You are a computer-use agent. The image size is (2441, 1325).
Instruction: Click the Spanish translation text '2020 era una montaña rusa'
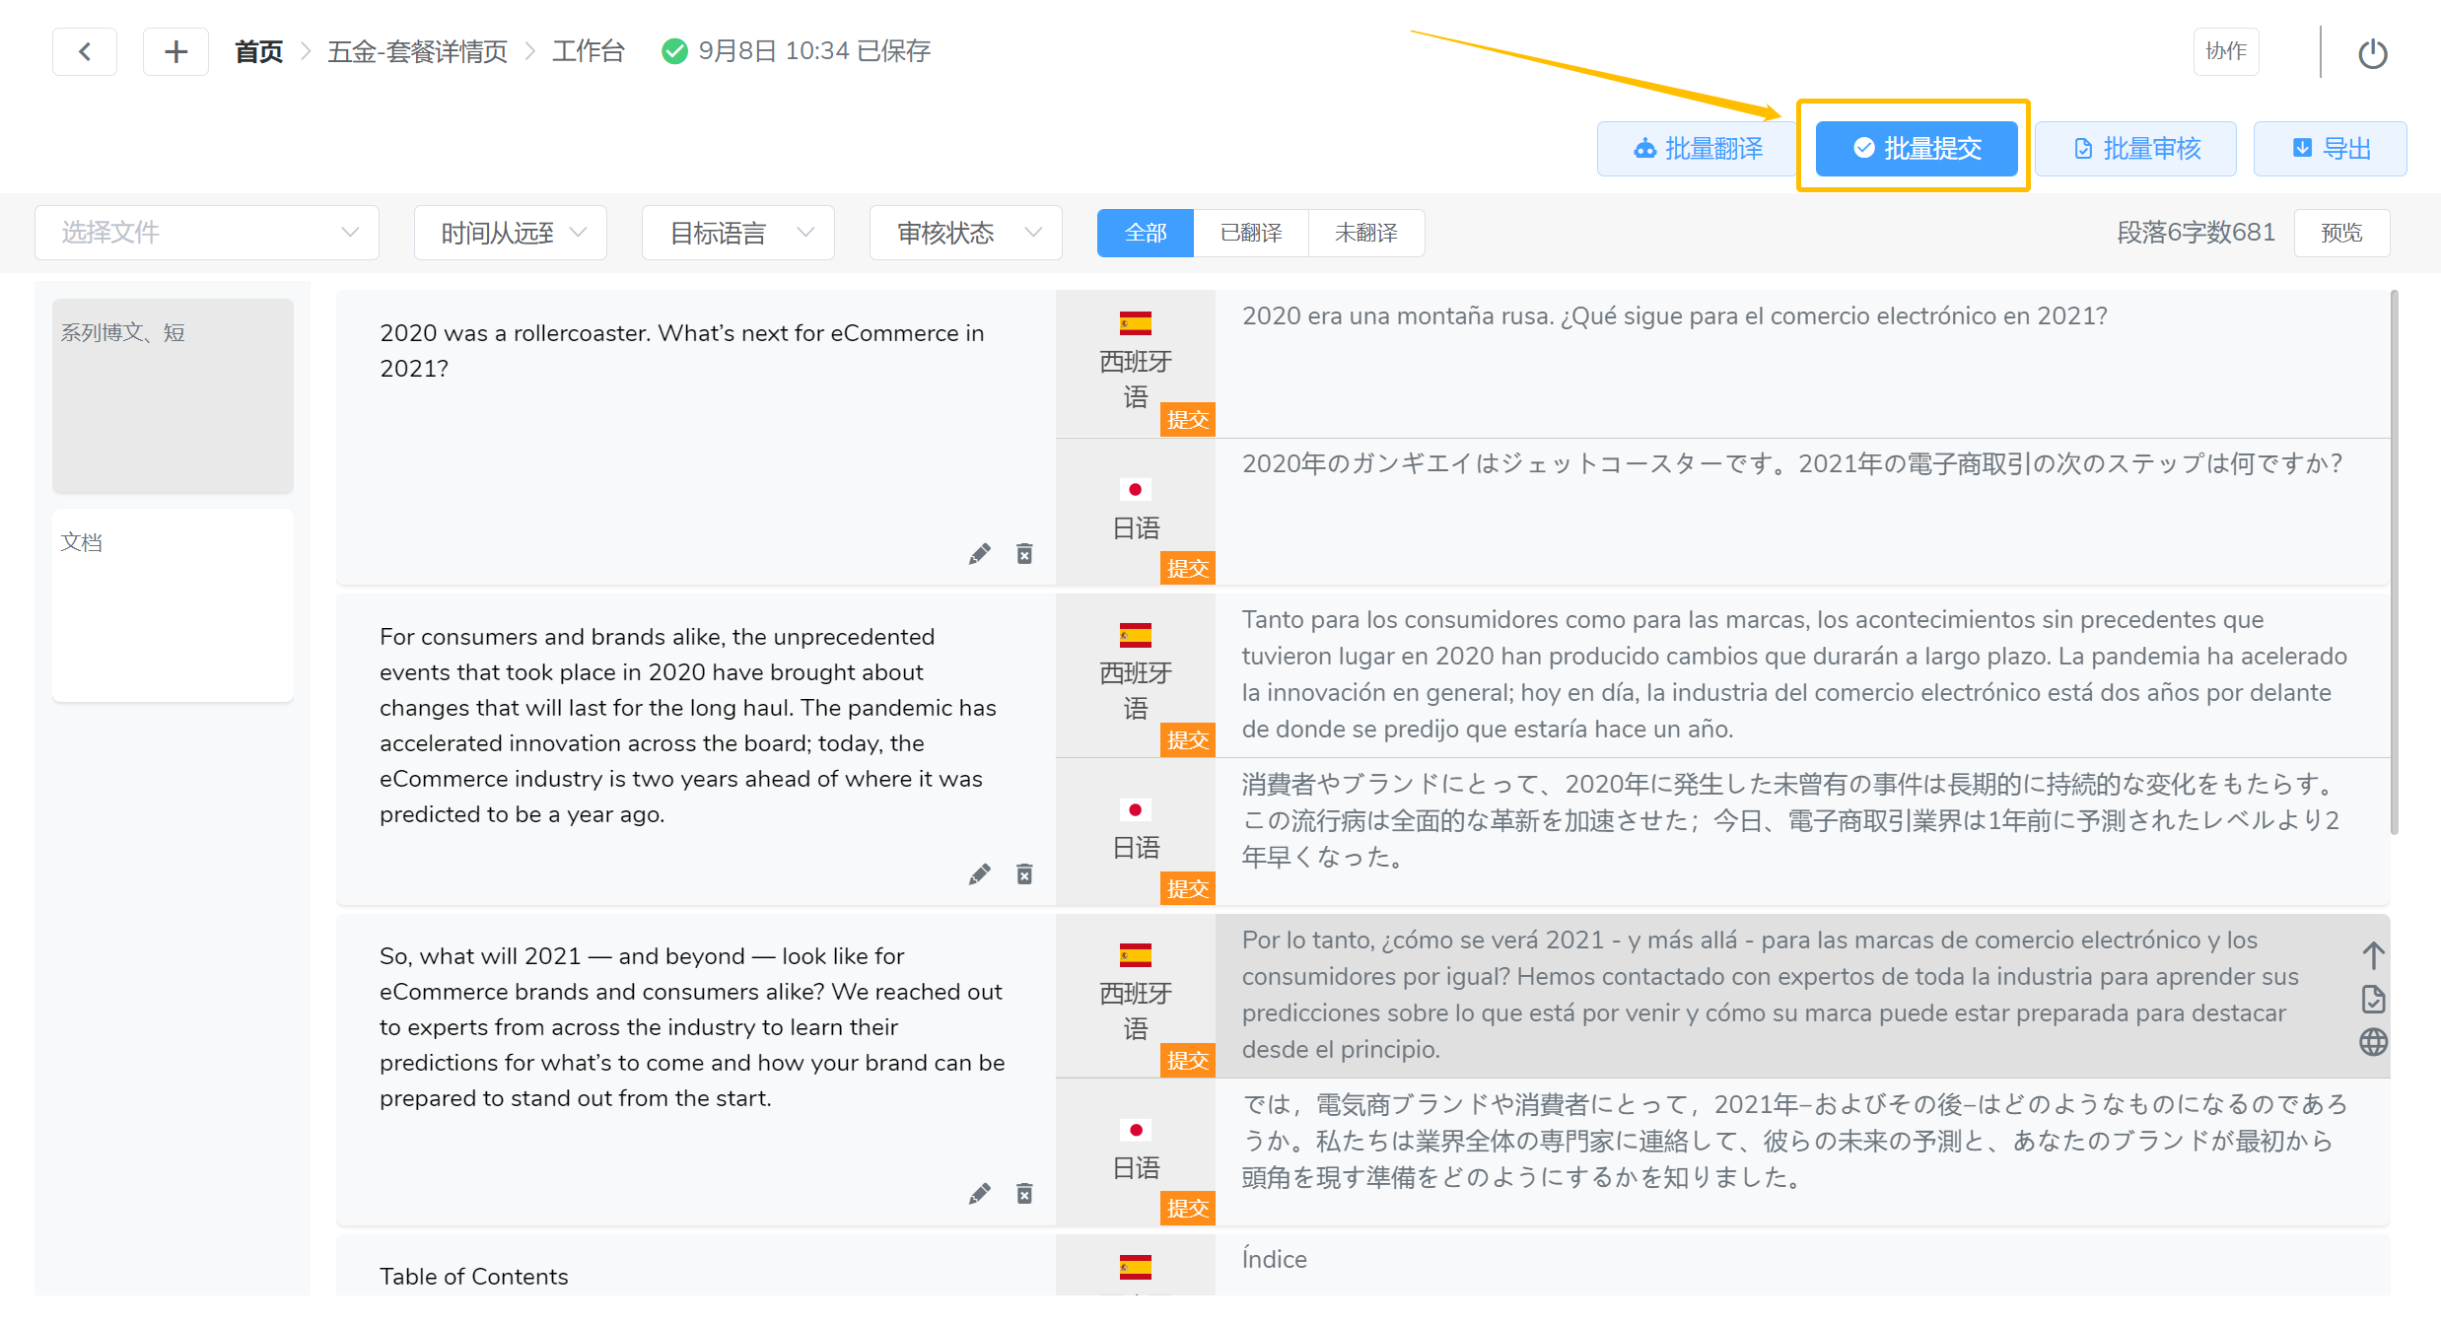coord(1674,315)
